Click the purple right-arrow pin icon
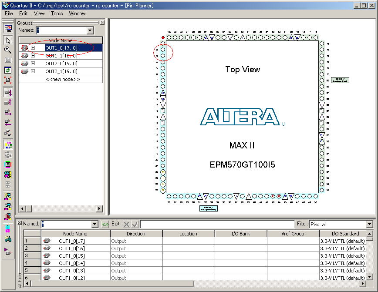 pos(8,112)
